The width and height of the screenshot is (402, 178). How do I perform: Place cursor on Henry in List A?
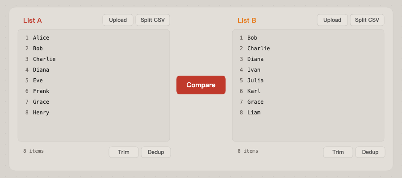click(41, 113)
